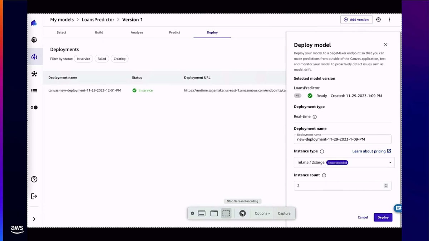Click the Recommended badge
Viewport: 429px width, 241px height.
[337, 162]
